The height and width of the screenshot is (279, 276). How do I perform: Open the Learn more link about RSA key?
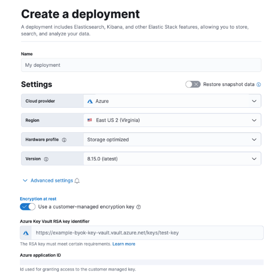[124, 244]
